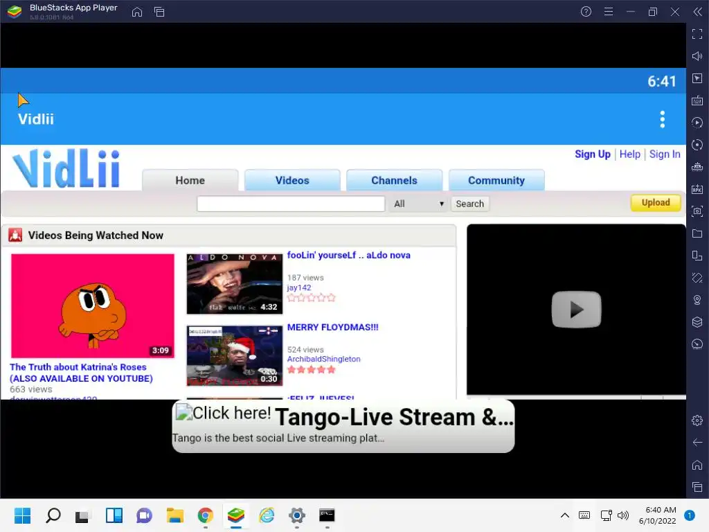Play the featured video player

(x=576, y=310)
